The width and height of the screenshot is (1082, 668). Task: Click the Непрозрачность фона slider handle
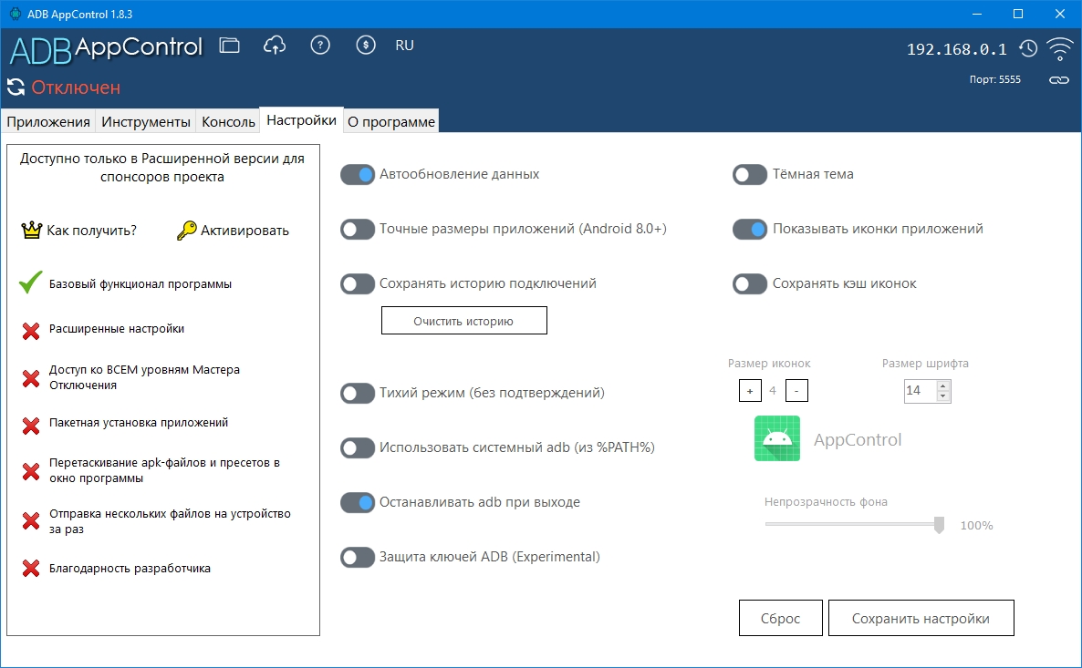pyautogui.click(x=939, y=525)
